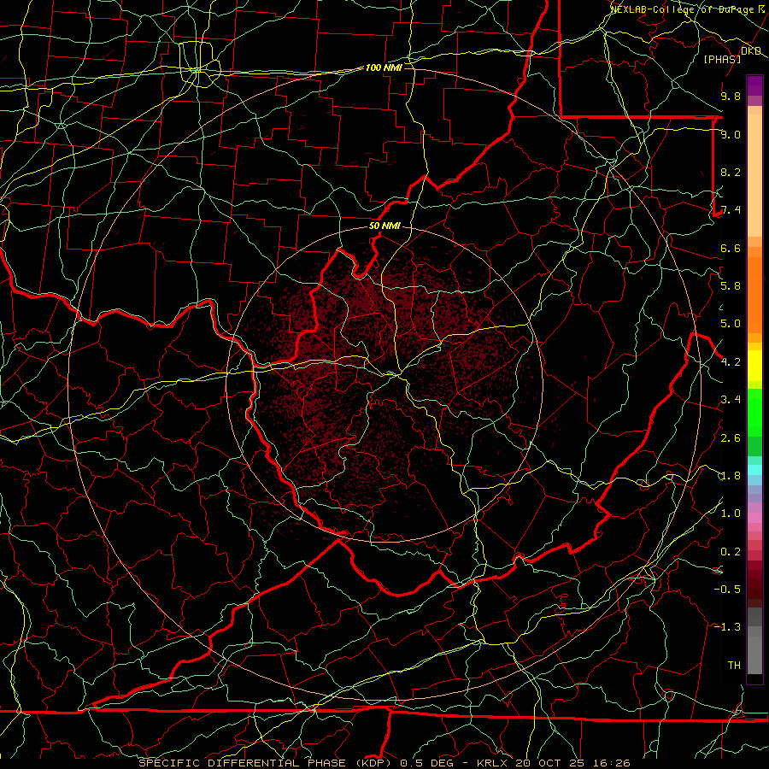
Task: Click the 5.8 scale value
Action: coord(731,286)
